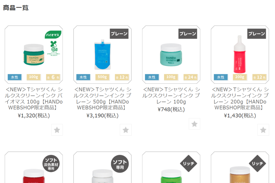The height and width of the screenshot is (183, 275).
Task: Open プレーン 500g WEBSHOP限定商品 title link
Action: 103,98
